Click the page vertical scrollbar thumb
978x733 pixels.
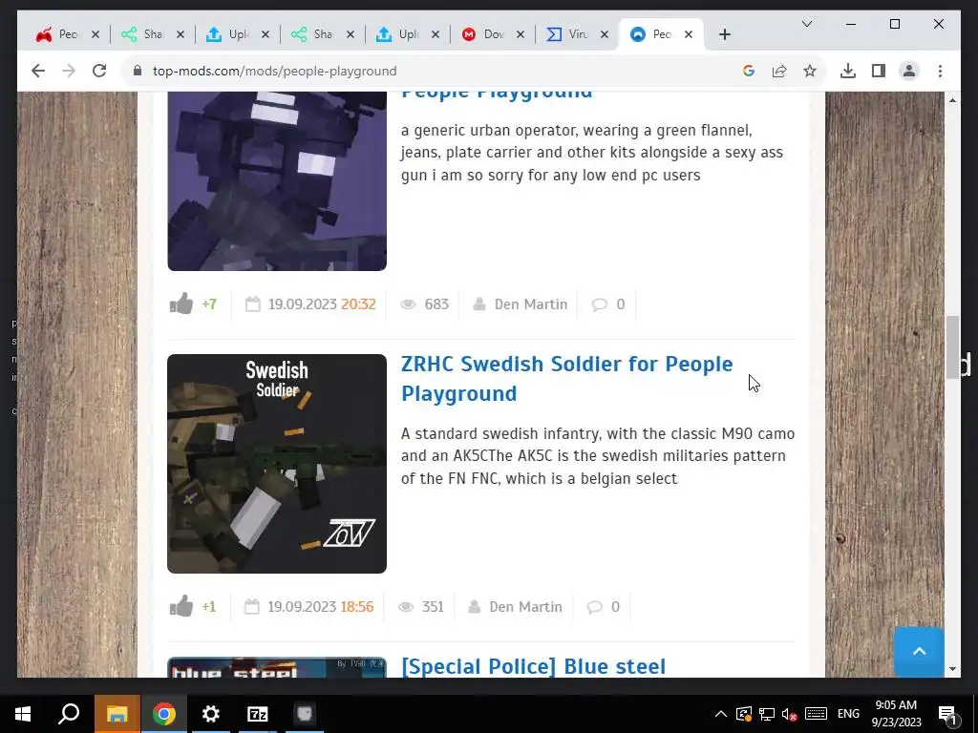(x=952, y=347)
